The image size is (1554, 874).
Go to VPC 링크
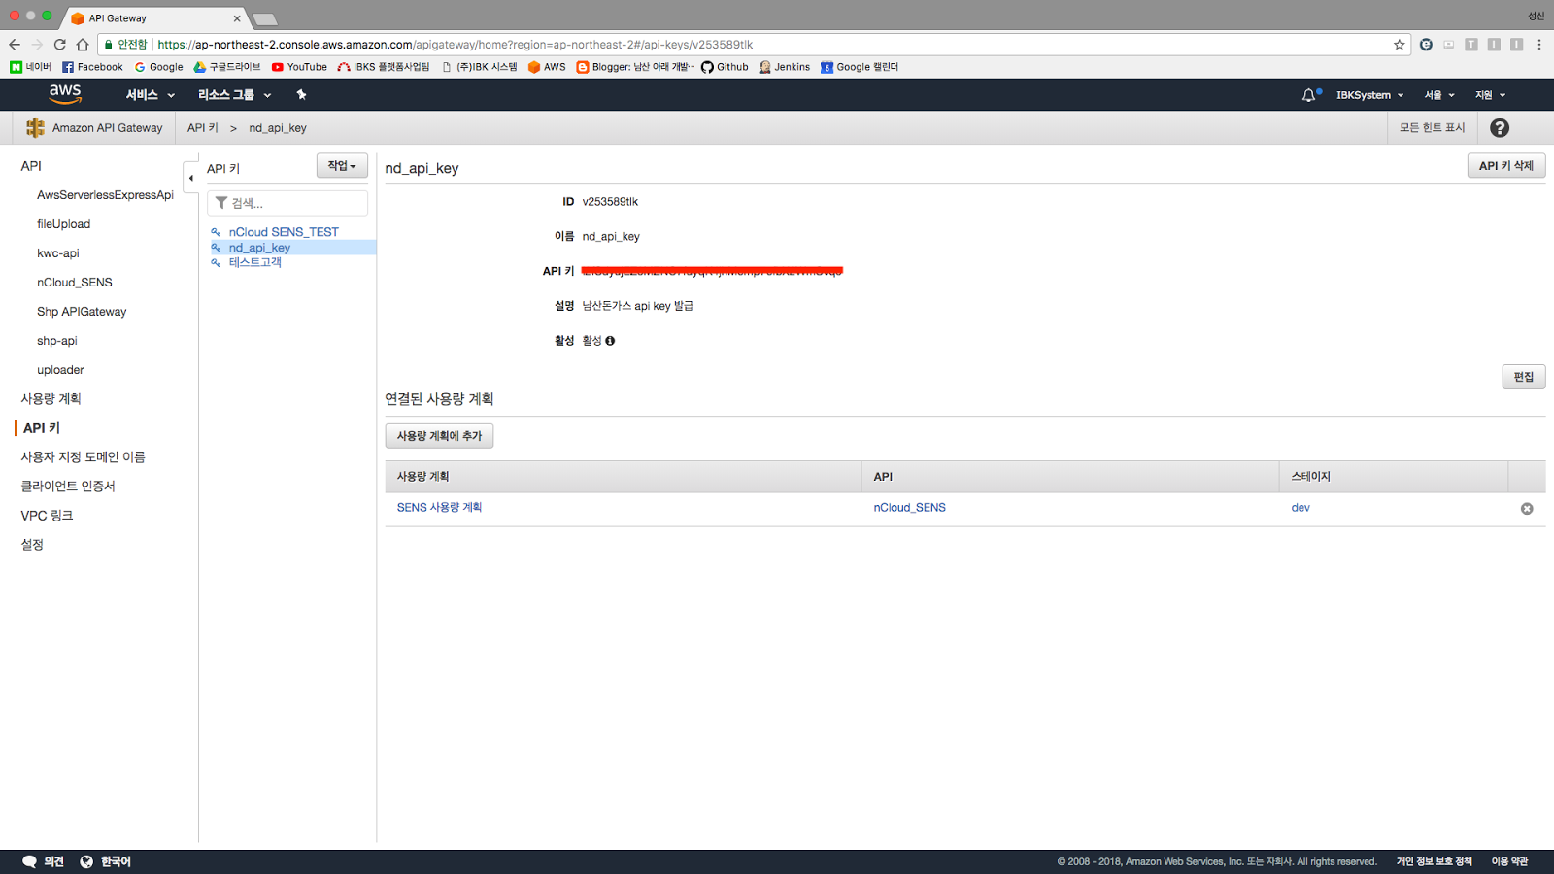(47, 516)
